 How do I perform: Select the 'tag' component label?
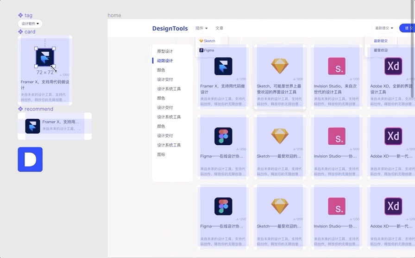28,15
